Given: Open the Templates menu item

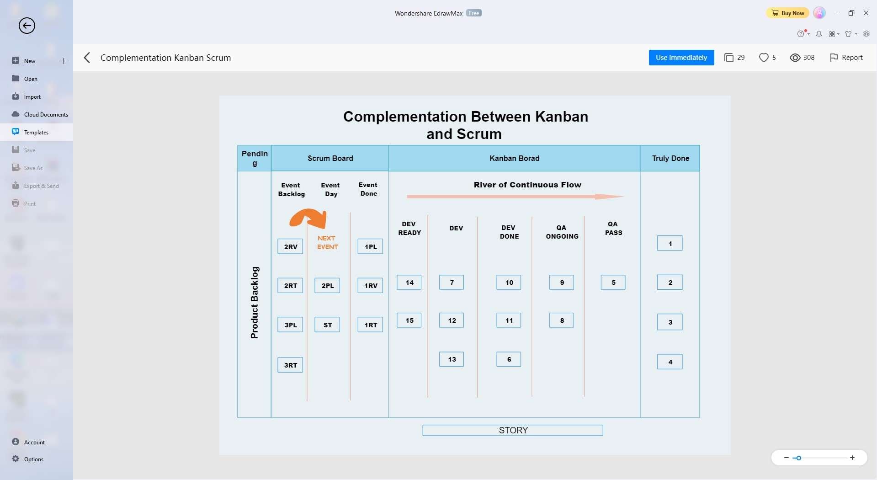Looking at the screenshot, I should click(x=36, y=132).
